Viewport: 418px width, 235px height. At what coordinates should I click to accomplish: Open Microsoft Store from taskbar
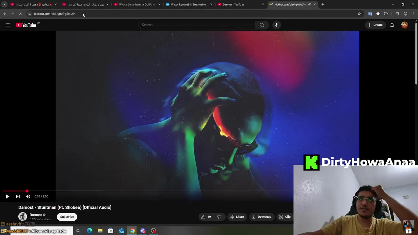click(x=111, y=231)
